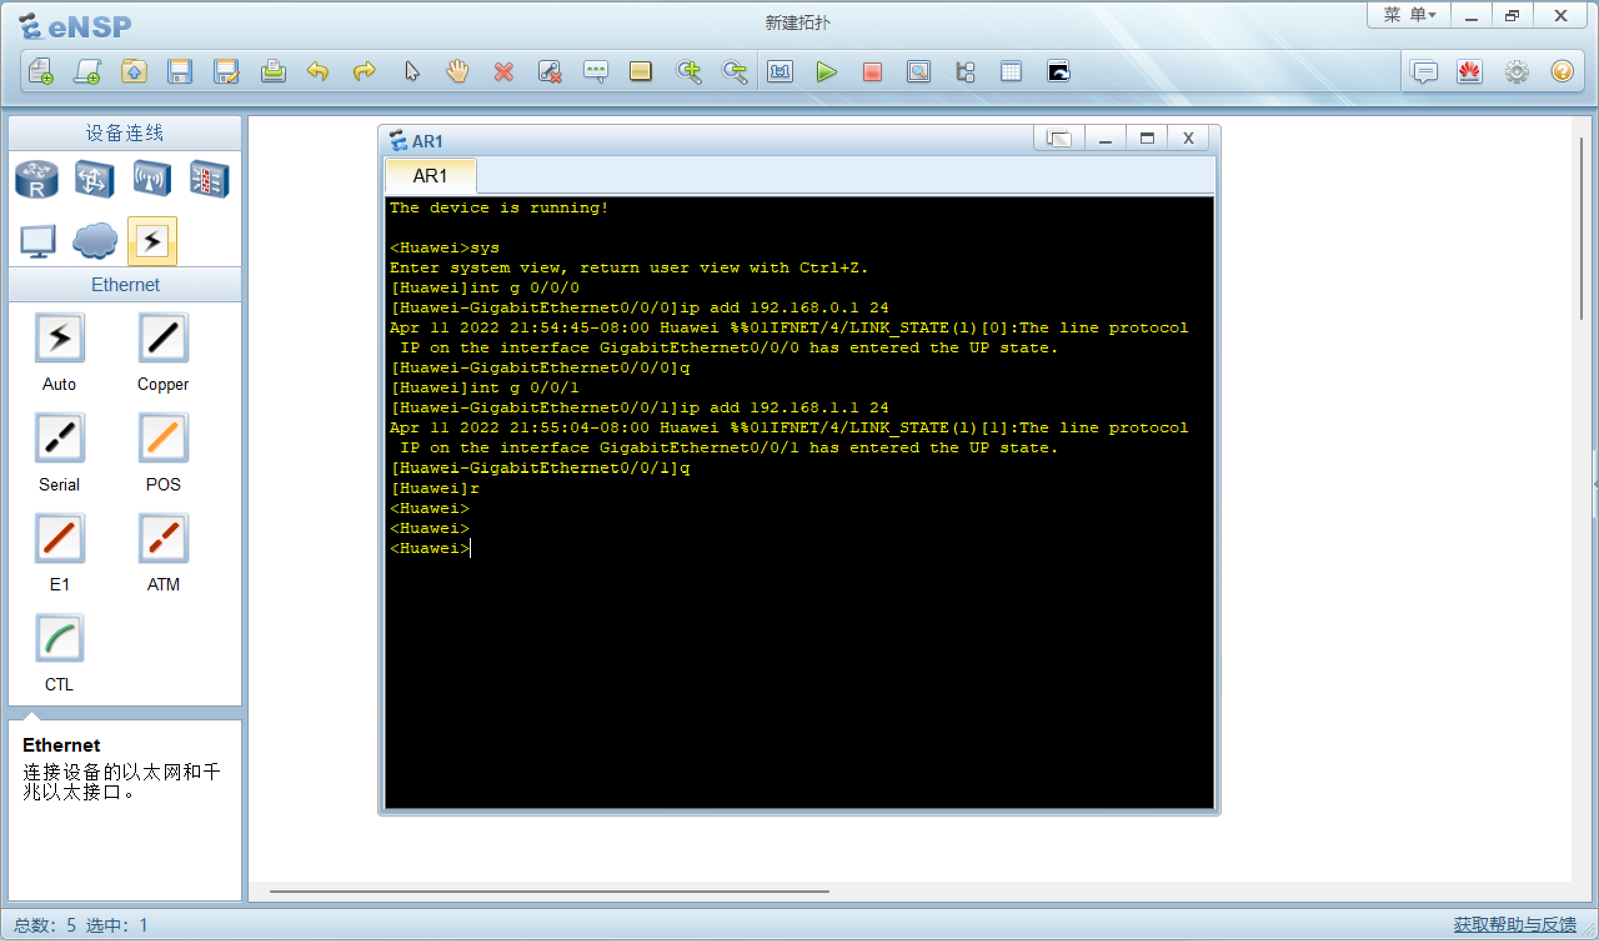Select the Router device category
The height and width of the screenshot is (941, 1599).
click(37, 180)
